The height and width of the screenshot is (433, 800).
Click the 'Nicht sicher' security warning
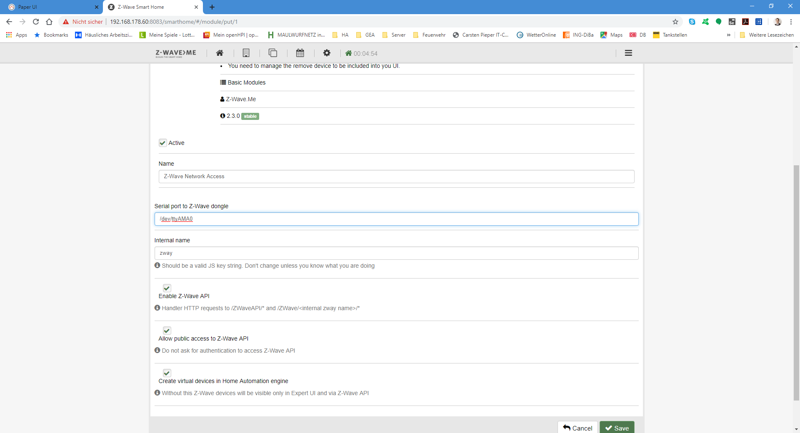[x=82, y=22]
